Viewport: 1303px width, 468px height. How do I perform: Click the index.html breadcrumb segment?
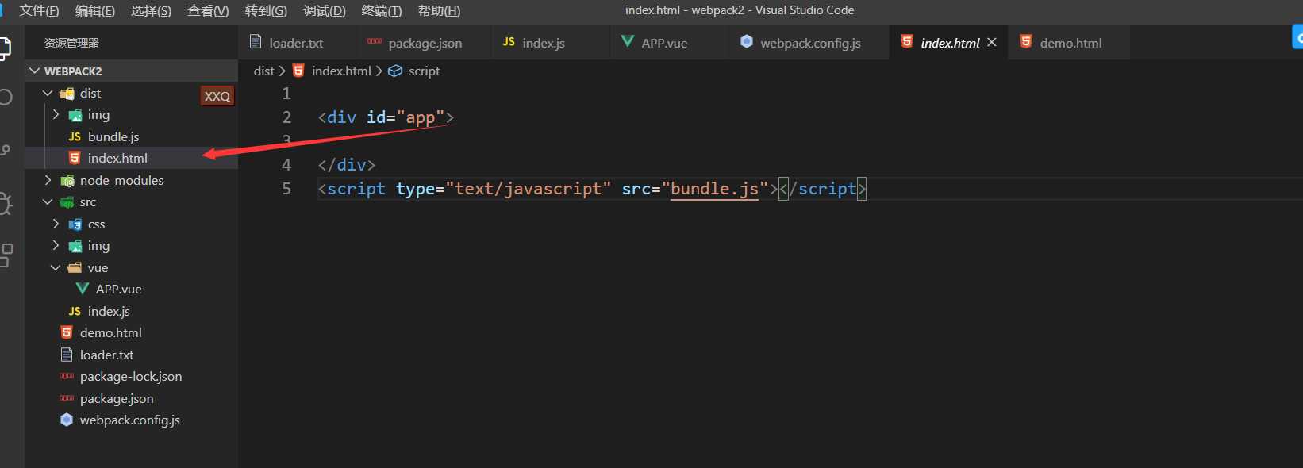click(x=341, y=71)
